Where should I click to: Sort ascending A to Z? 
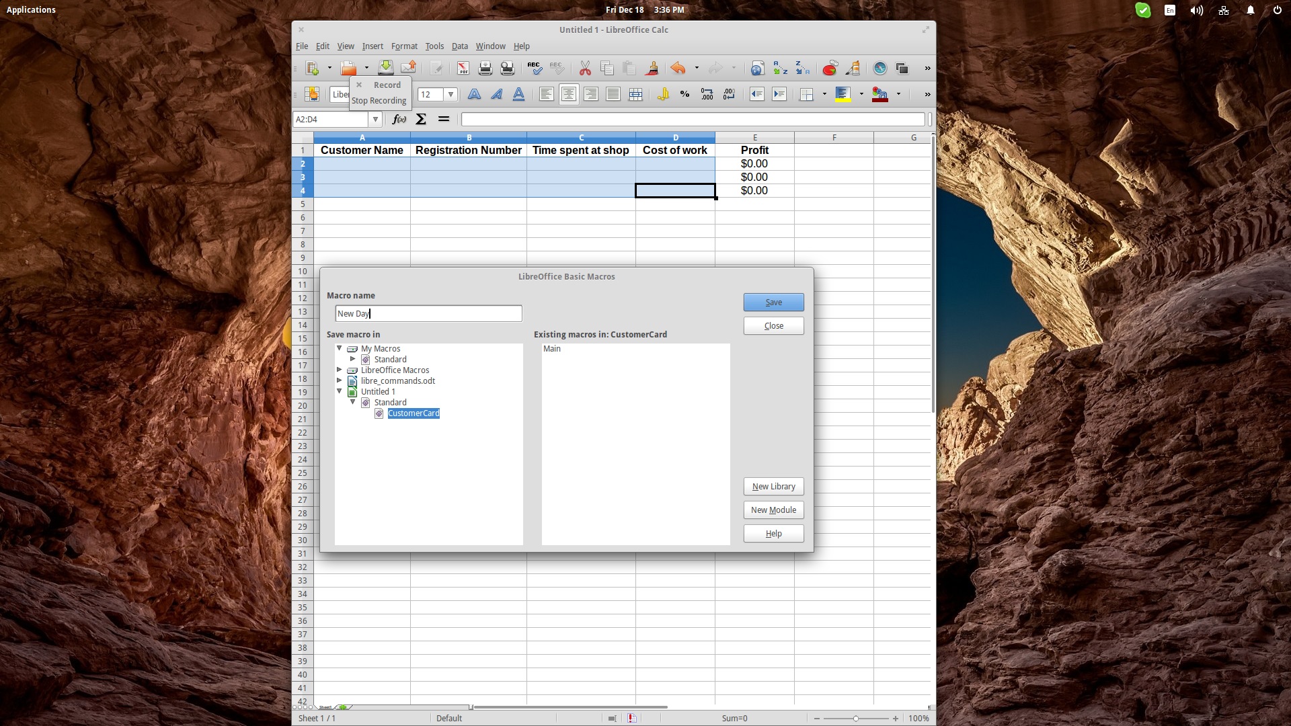tap(780, 68)
